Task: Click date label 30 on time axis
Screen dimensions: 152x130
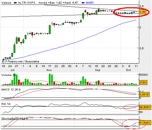Action: [69, 66]
